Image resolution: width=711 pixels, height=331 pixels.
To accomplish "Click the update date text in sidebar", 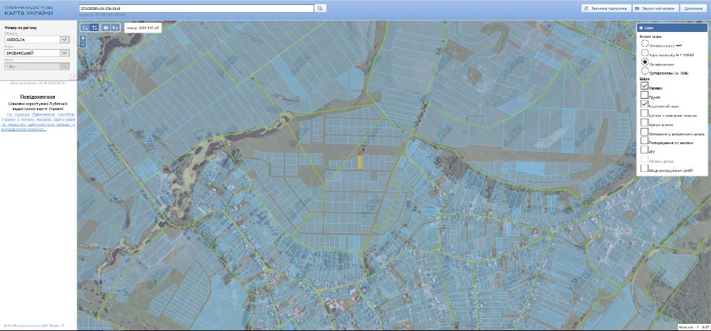I will (39, 83).
